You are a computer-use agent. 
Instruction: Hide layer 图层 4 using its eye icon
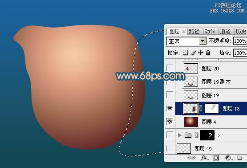point(170,122)
